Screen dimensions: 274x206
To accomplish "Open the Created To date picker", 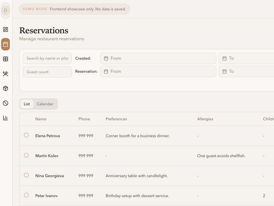I will (x=246, y=58).
